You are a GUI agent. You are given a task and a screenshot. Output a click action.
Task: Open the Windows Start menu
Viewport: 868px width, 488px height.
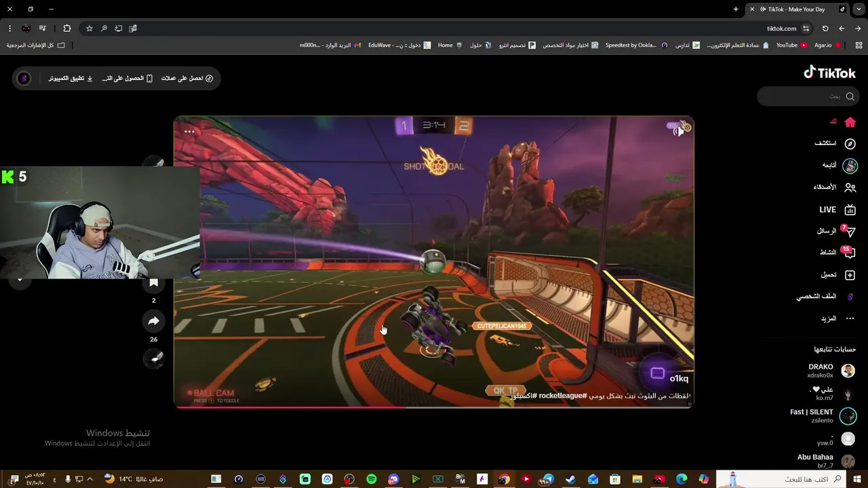857,479
